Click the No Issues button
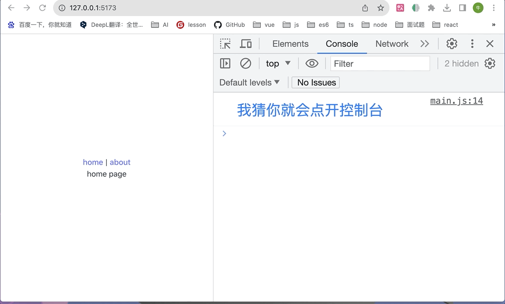The height and width of the screenshot is (304, 505). 316,82
